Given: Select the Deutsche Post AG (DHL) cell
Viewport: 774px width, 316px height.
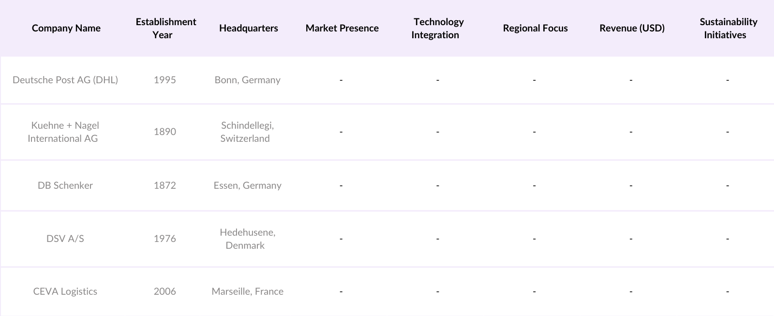Looking at the screenshot, I should (x=65, y=80).
